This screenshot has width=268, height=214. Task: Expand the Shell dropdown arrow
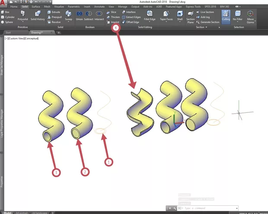pos(180,22)
